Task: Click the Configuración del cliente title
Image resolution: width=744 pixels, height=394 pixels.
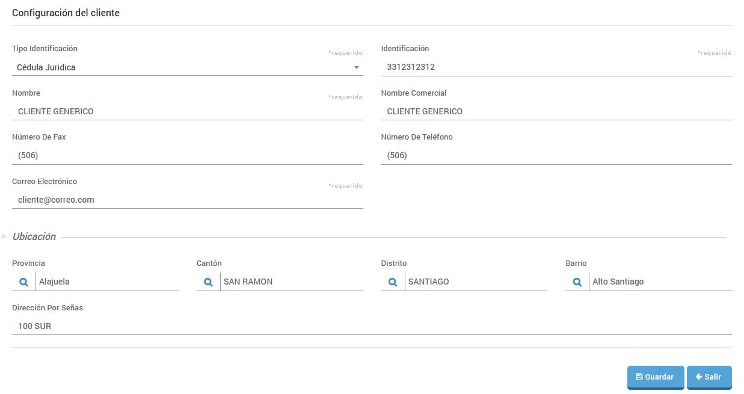Action: click(x=66, y=13)
